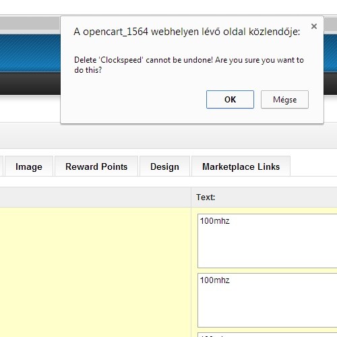Screen dimensions: 337x337
Task: Click the dialog title mentioning opencart_1564
Action: coord(187,32)
